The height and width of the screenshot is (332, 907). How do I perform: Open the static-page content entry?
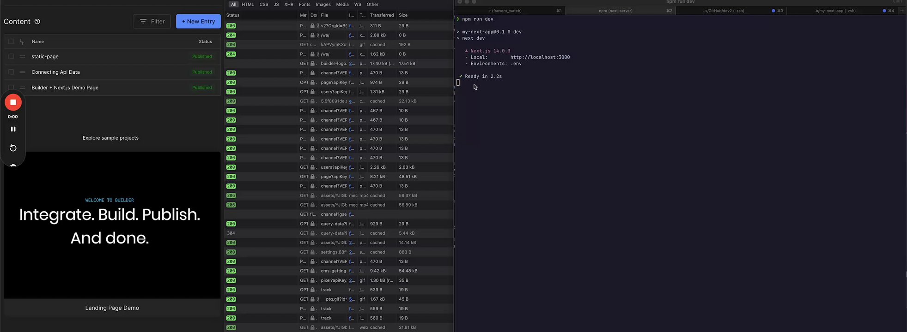[x=45, y=57]
